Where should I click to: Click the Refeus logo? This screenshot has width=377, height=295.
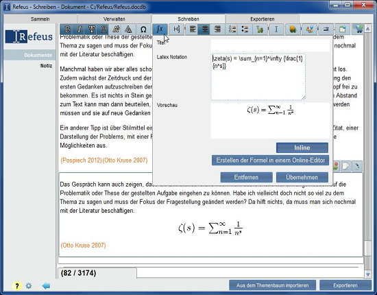(x=29, y=36)
